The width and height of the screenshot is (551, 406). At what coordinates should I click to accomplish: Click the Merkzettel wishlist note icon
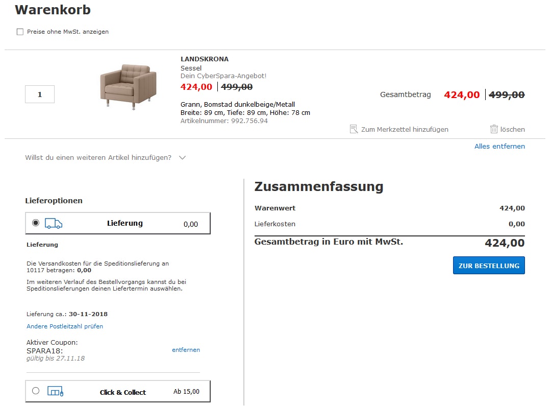(x=354, y=129)
